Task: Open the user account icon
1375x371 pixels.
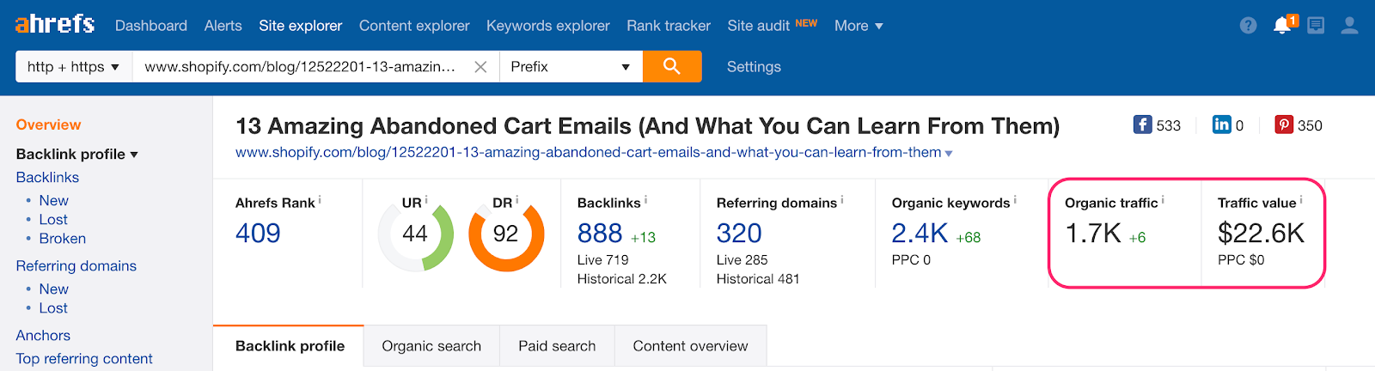Action: pos(1349,26)
